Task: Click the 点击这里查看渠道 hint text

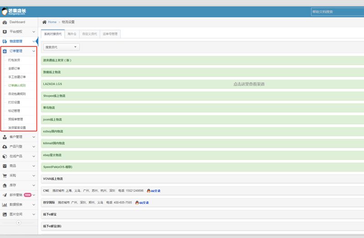Action: [249, 84]
